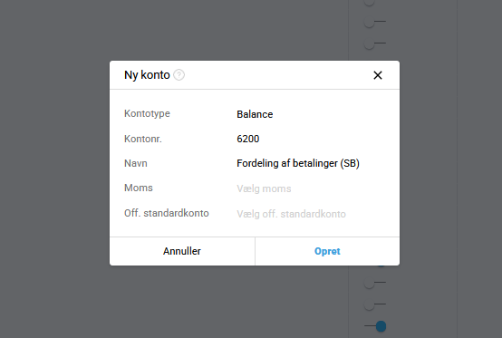Toggle the second grey switch under the dialog
The image size is (502, 338).
pyautogui.click(x=375, y=304)
